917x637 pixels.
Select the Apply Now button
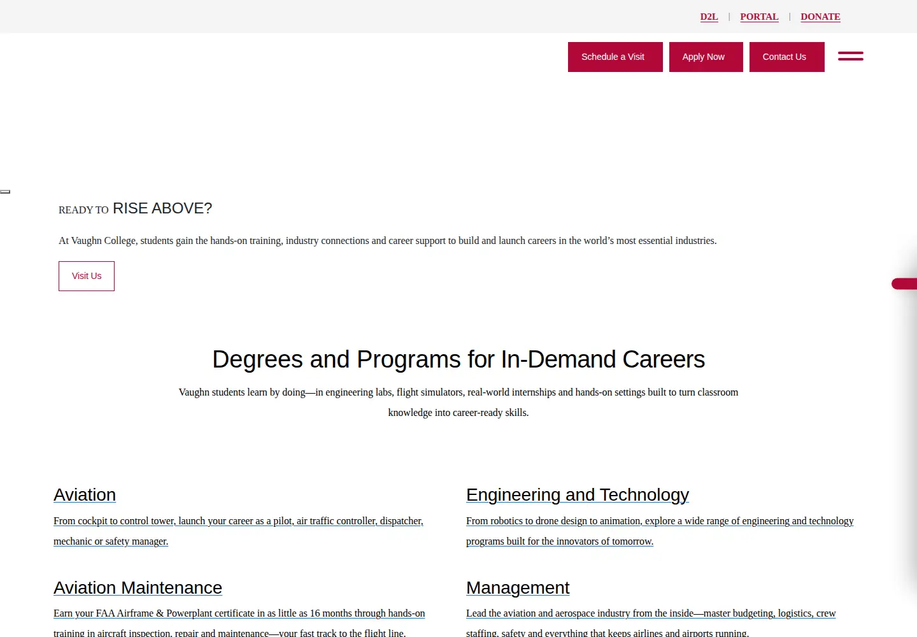pyautogui.click(x=706, y=57)
